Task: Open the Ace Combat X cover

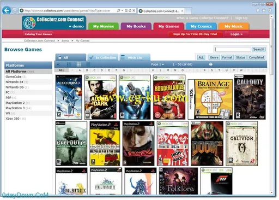Action: [x=69, y=97]
